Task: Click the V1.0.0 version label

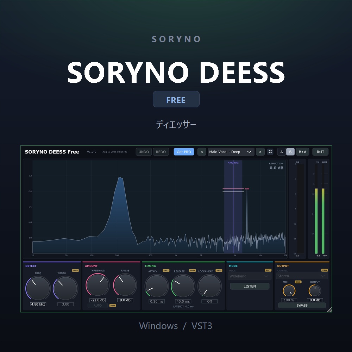Action: 92,152
